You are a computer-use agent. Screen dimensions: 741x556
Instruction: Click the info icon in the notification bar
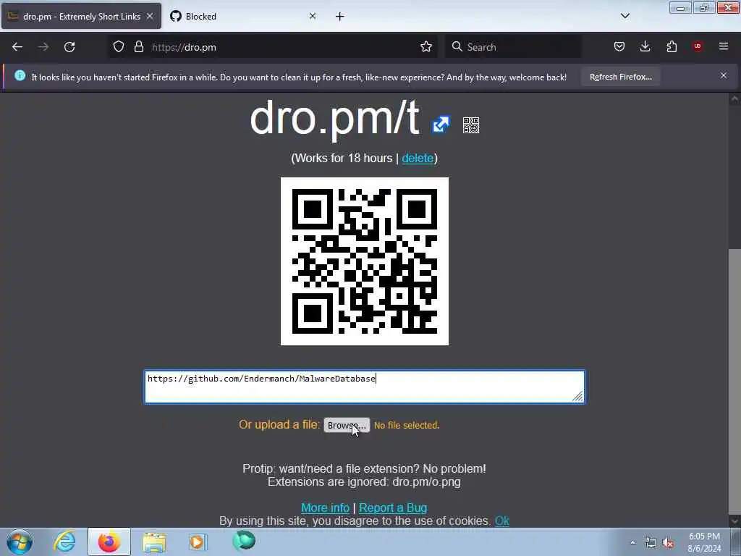20,75
